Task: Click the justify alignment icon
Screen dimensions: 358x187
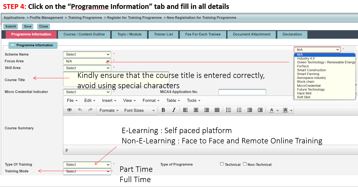Action: tap(217, 110)
